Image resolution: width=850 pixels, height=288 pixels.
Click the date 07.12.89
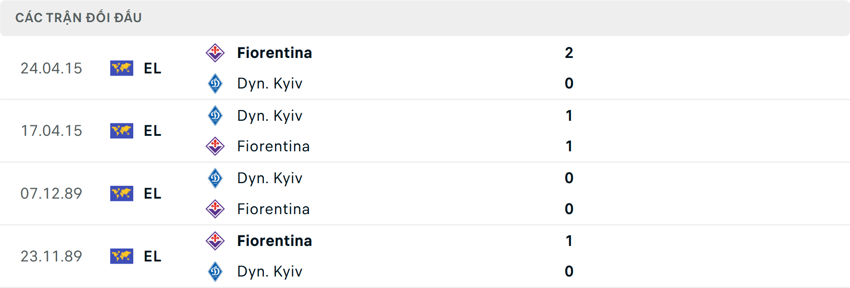[x=51, y=193]
